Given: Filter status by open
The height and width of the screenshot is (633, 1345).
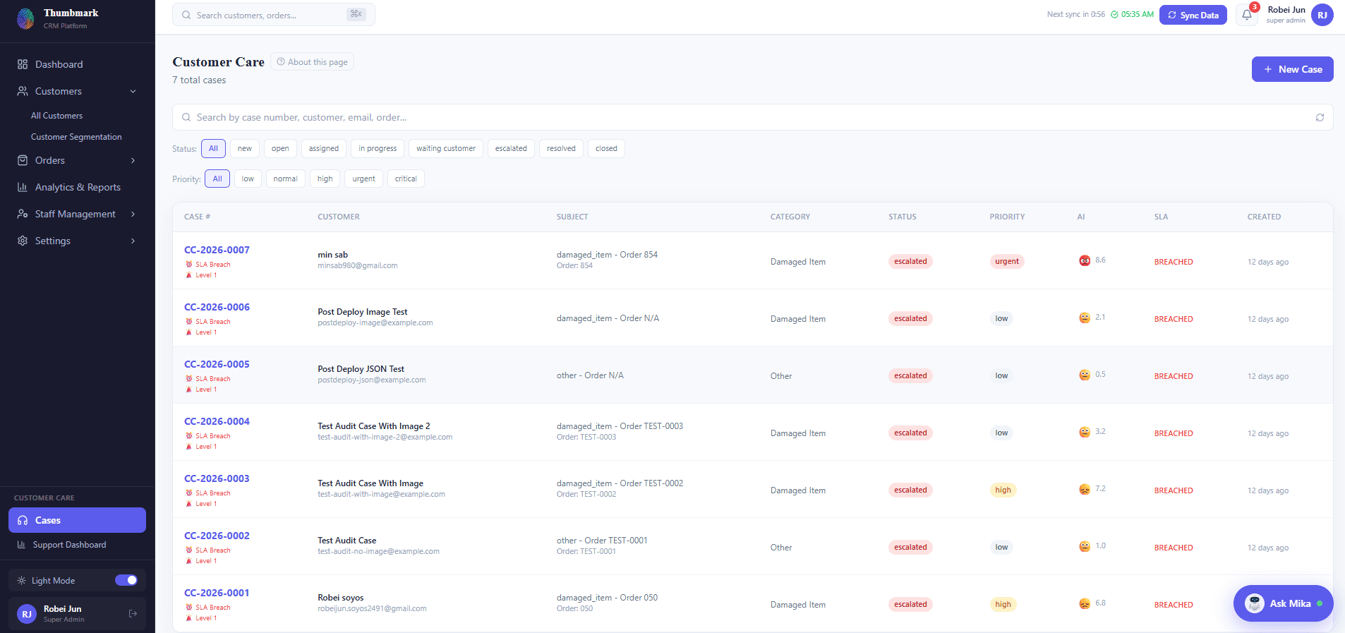Looking at the screenshot, I should [x=280, y=148].
